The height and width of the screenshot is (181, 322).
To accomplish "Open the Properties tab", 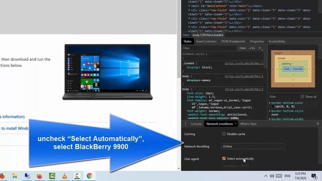I will click(x=257, y=41).
